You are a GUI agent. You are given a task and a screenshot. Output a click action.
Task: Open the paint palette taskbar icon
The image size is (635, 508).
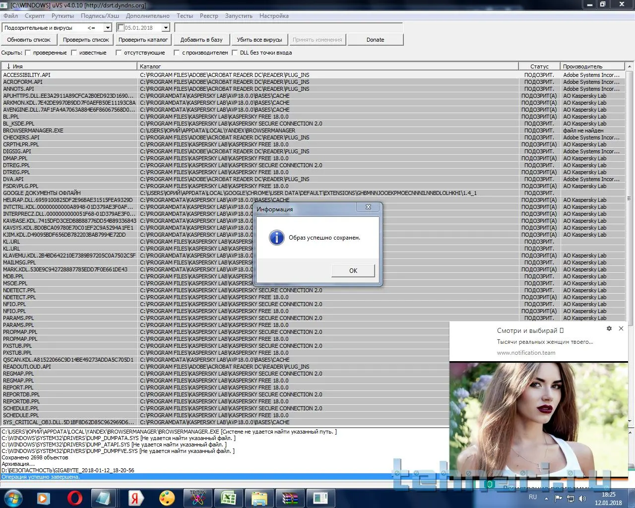(x=167, y=498)
